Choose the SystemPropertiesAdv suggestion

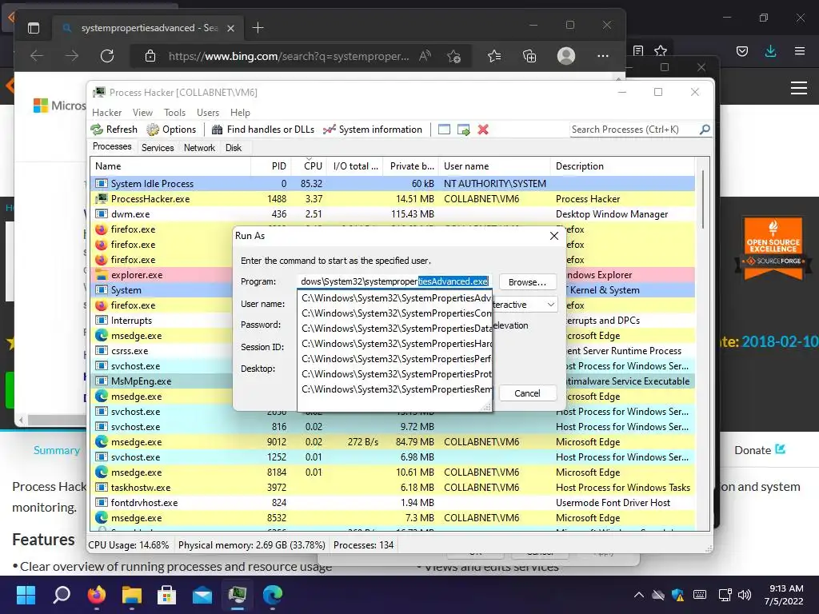[395, 298]
